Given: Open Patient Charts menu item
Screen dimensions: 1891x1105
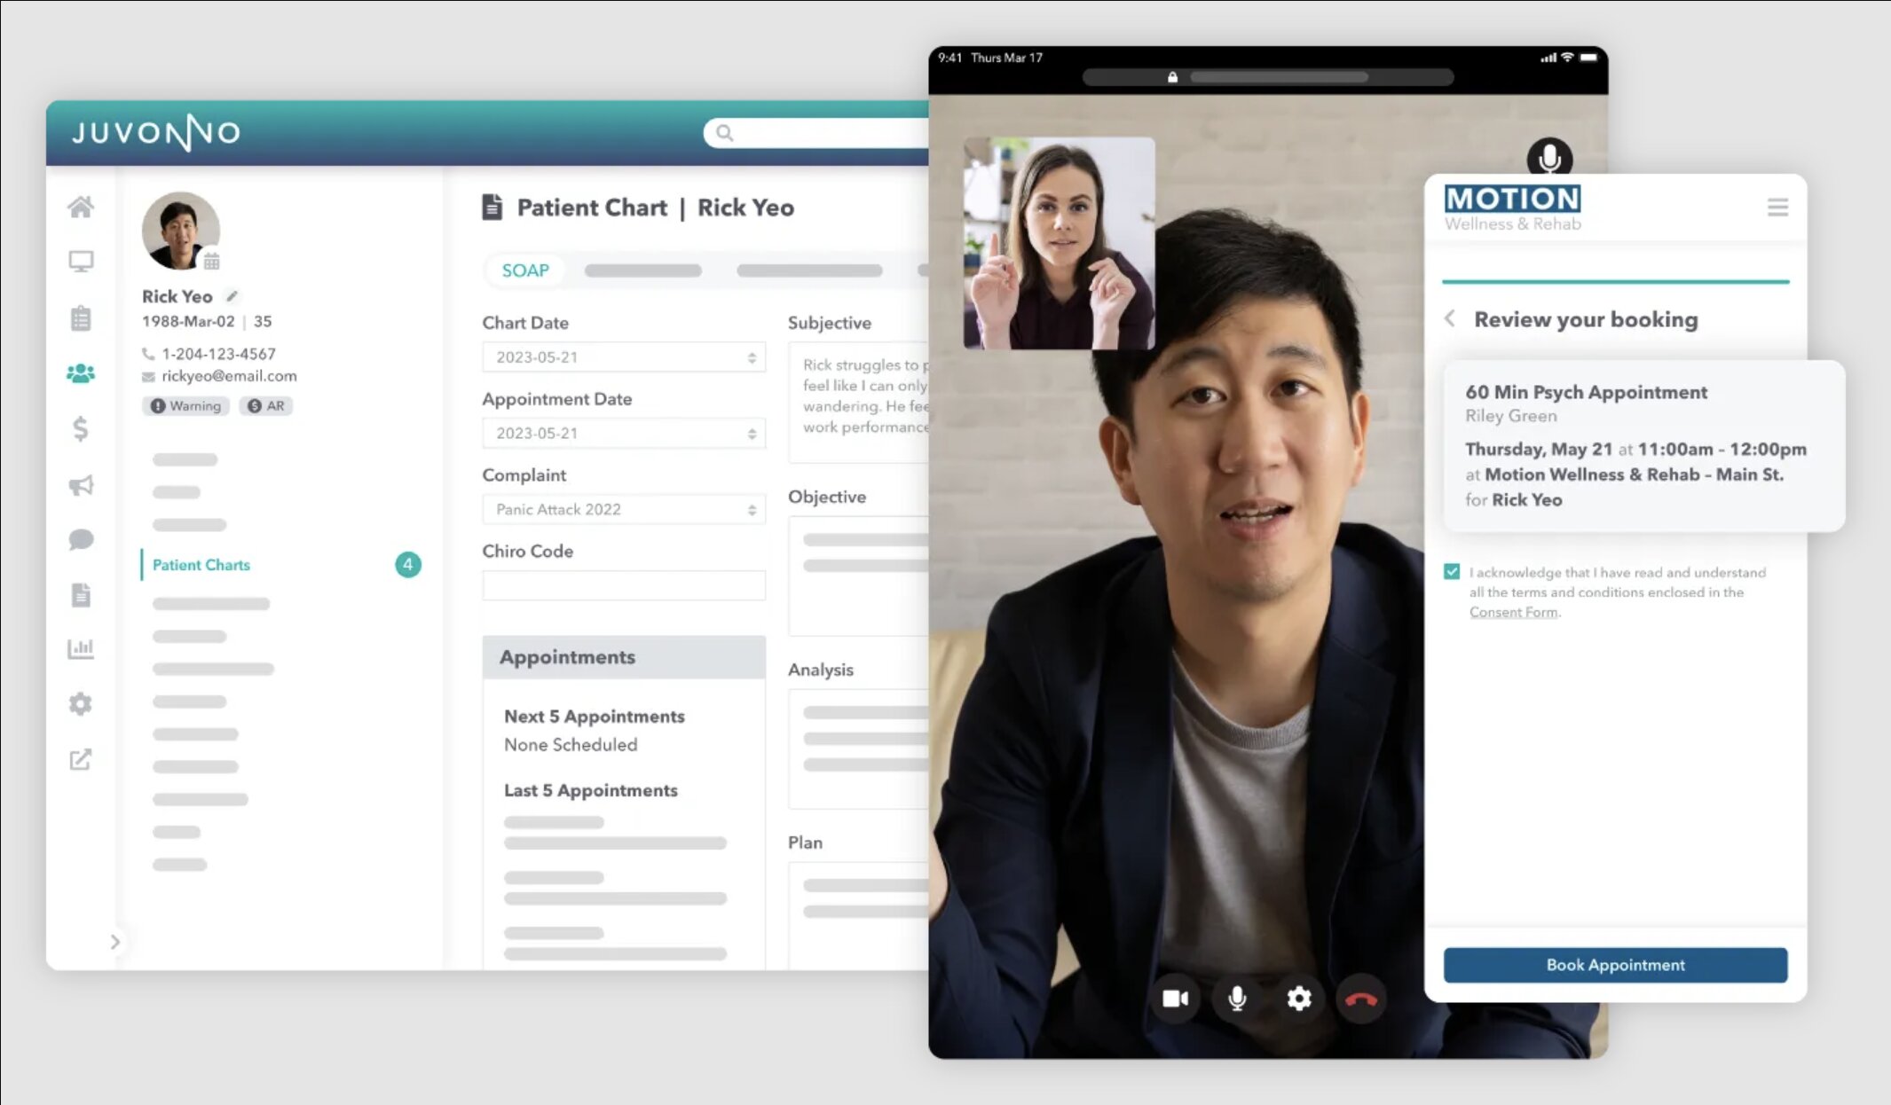Looking at the screenshot, I should point(201,565).
